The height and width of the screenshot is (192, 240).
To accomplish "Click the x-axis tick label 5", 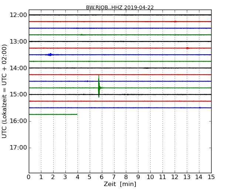I will [90, 177].
